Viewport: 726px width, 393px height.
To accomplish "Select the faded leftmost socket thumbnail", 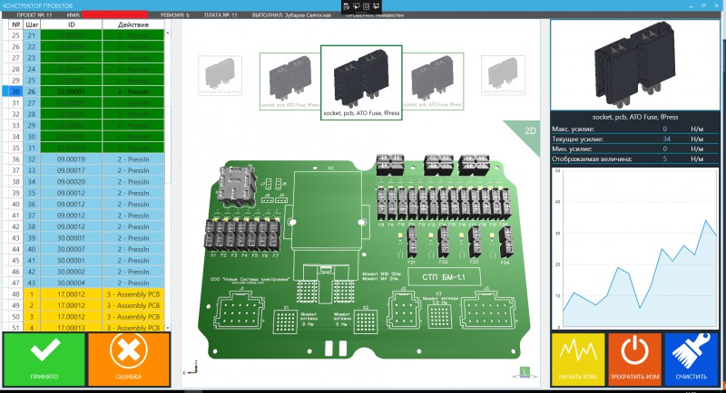I will point(220,76).
